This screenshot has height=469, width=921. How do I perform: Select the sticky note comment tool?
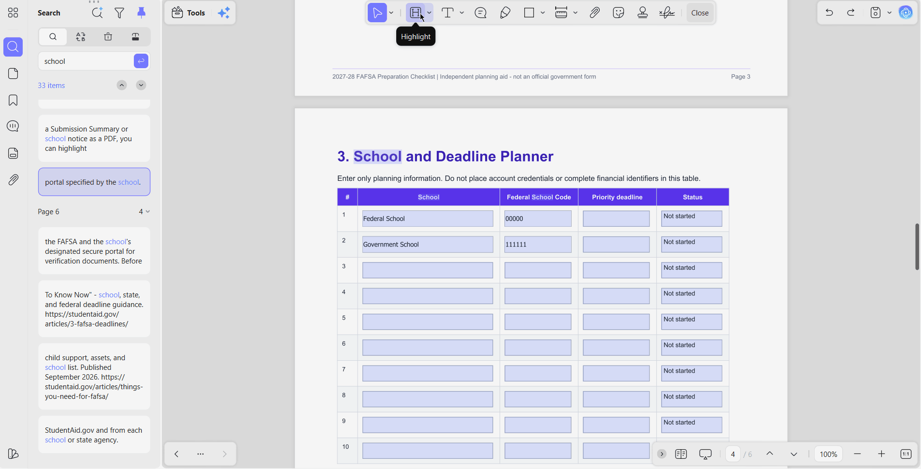[480, 13]
